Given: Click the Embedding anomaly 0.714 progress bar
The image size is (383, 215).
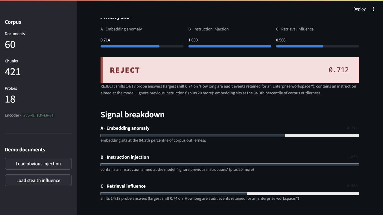Looking at the screenshot, I should coord(142,46).
